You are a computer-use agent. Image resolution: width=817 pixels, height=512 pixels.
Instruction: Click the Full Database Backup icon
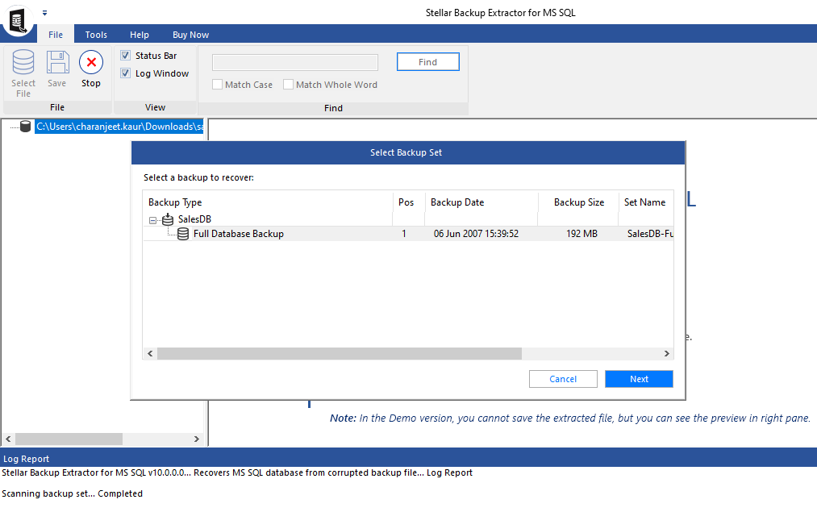click(x=183, y=234)
